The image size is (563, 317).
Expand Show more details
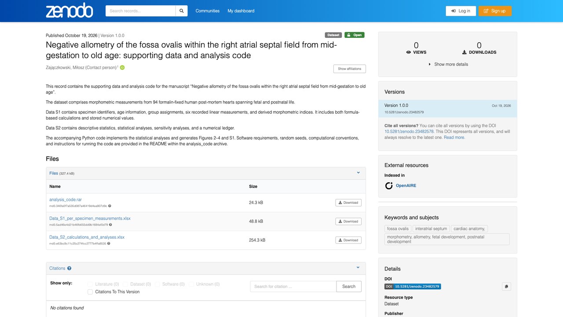click(x=448, y=64)
